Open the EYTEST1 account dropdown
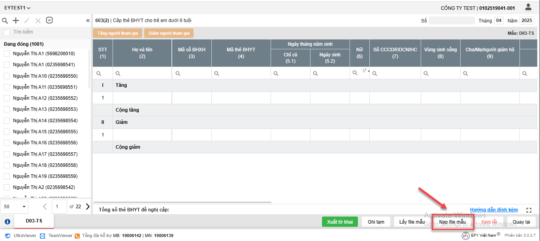The width and height of the screenshot is (540, 241). tap(17, 8)
